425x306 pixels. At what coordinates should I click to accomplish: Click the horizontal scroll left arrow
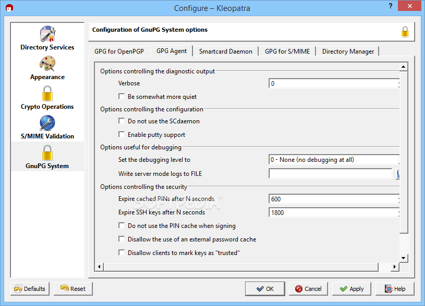[x=99, y=267]
